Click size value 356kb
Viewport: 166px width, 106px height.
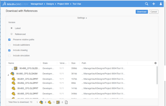[x=74, y=68]
